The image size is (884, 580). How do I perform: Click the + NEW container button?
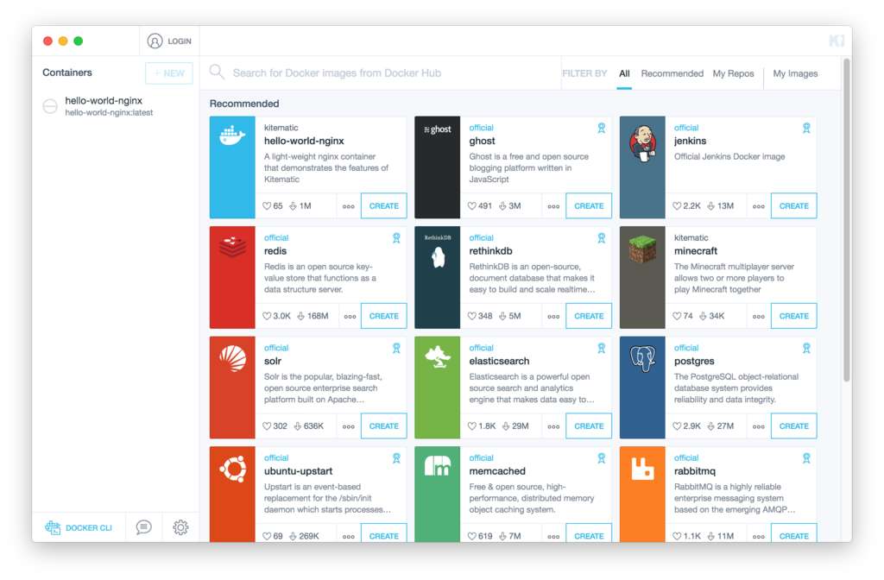pyautogui.click(x=169, y=73)
